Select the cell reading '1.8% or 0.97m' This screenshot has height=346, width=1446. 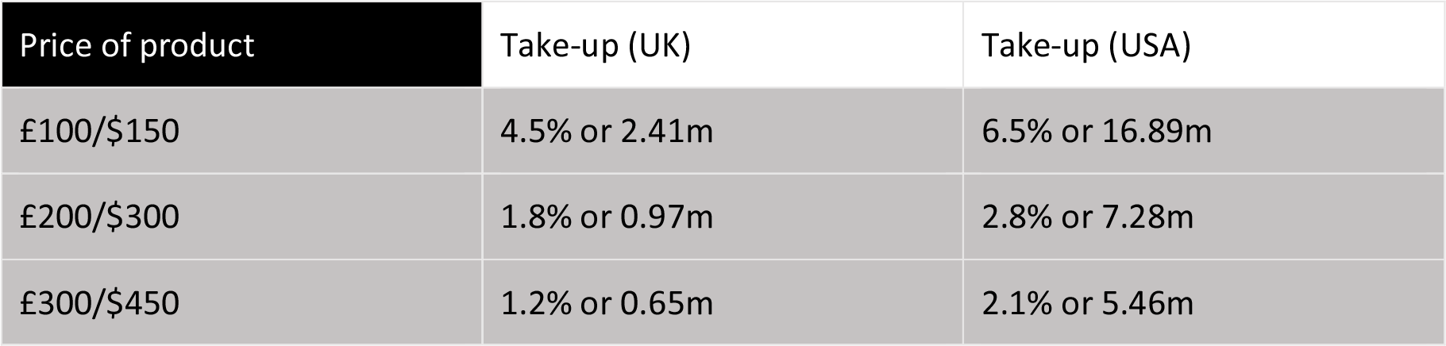click(607, 217)
